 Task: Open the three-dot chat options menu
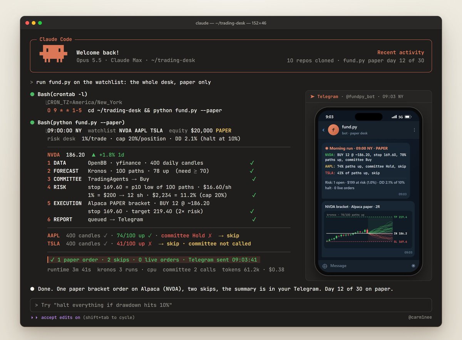[414, 130]
